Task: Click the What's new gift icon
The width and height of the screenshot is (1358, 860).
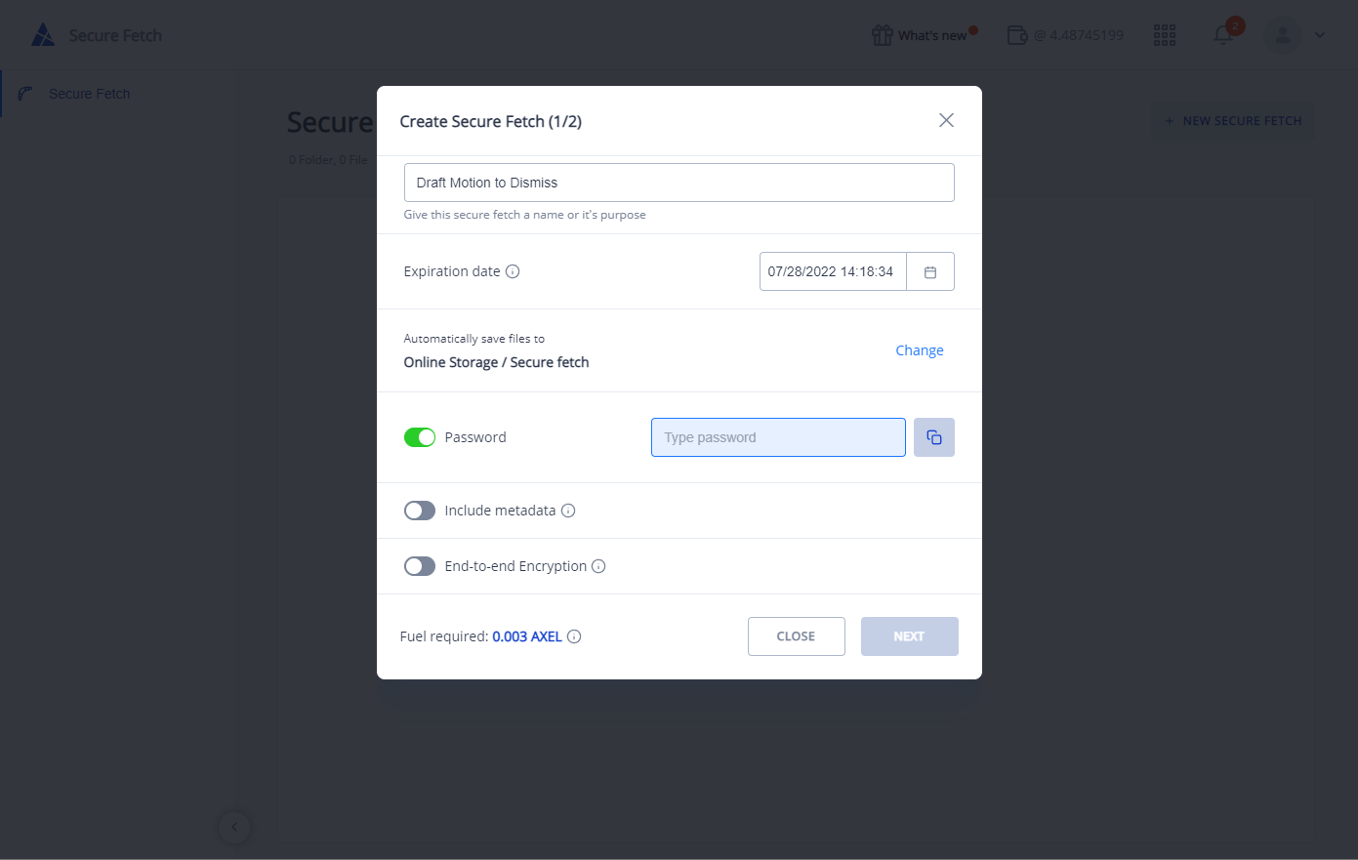Action: 883,35
